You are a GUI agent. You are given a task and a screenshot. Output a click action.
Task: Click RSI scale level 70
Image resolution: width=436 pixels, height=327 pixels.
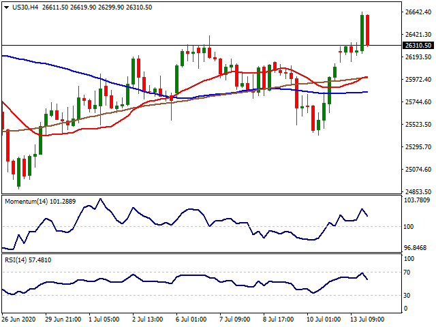tap(407, 272)
